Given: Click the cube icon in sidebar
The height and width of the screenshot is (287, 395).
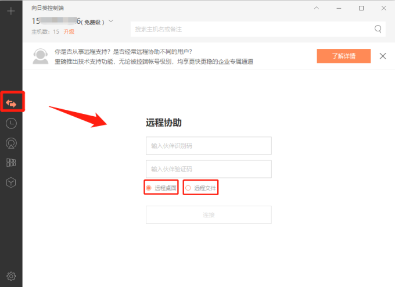Looking at the screenshot, I should click(x=11, y=182).
